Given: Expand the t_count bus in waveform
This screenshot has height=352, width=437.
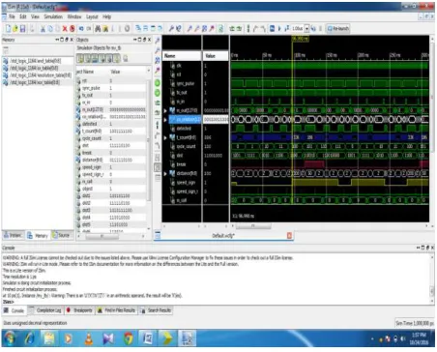Looking at the screenshot, I should tap(165, 137).
